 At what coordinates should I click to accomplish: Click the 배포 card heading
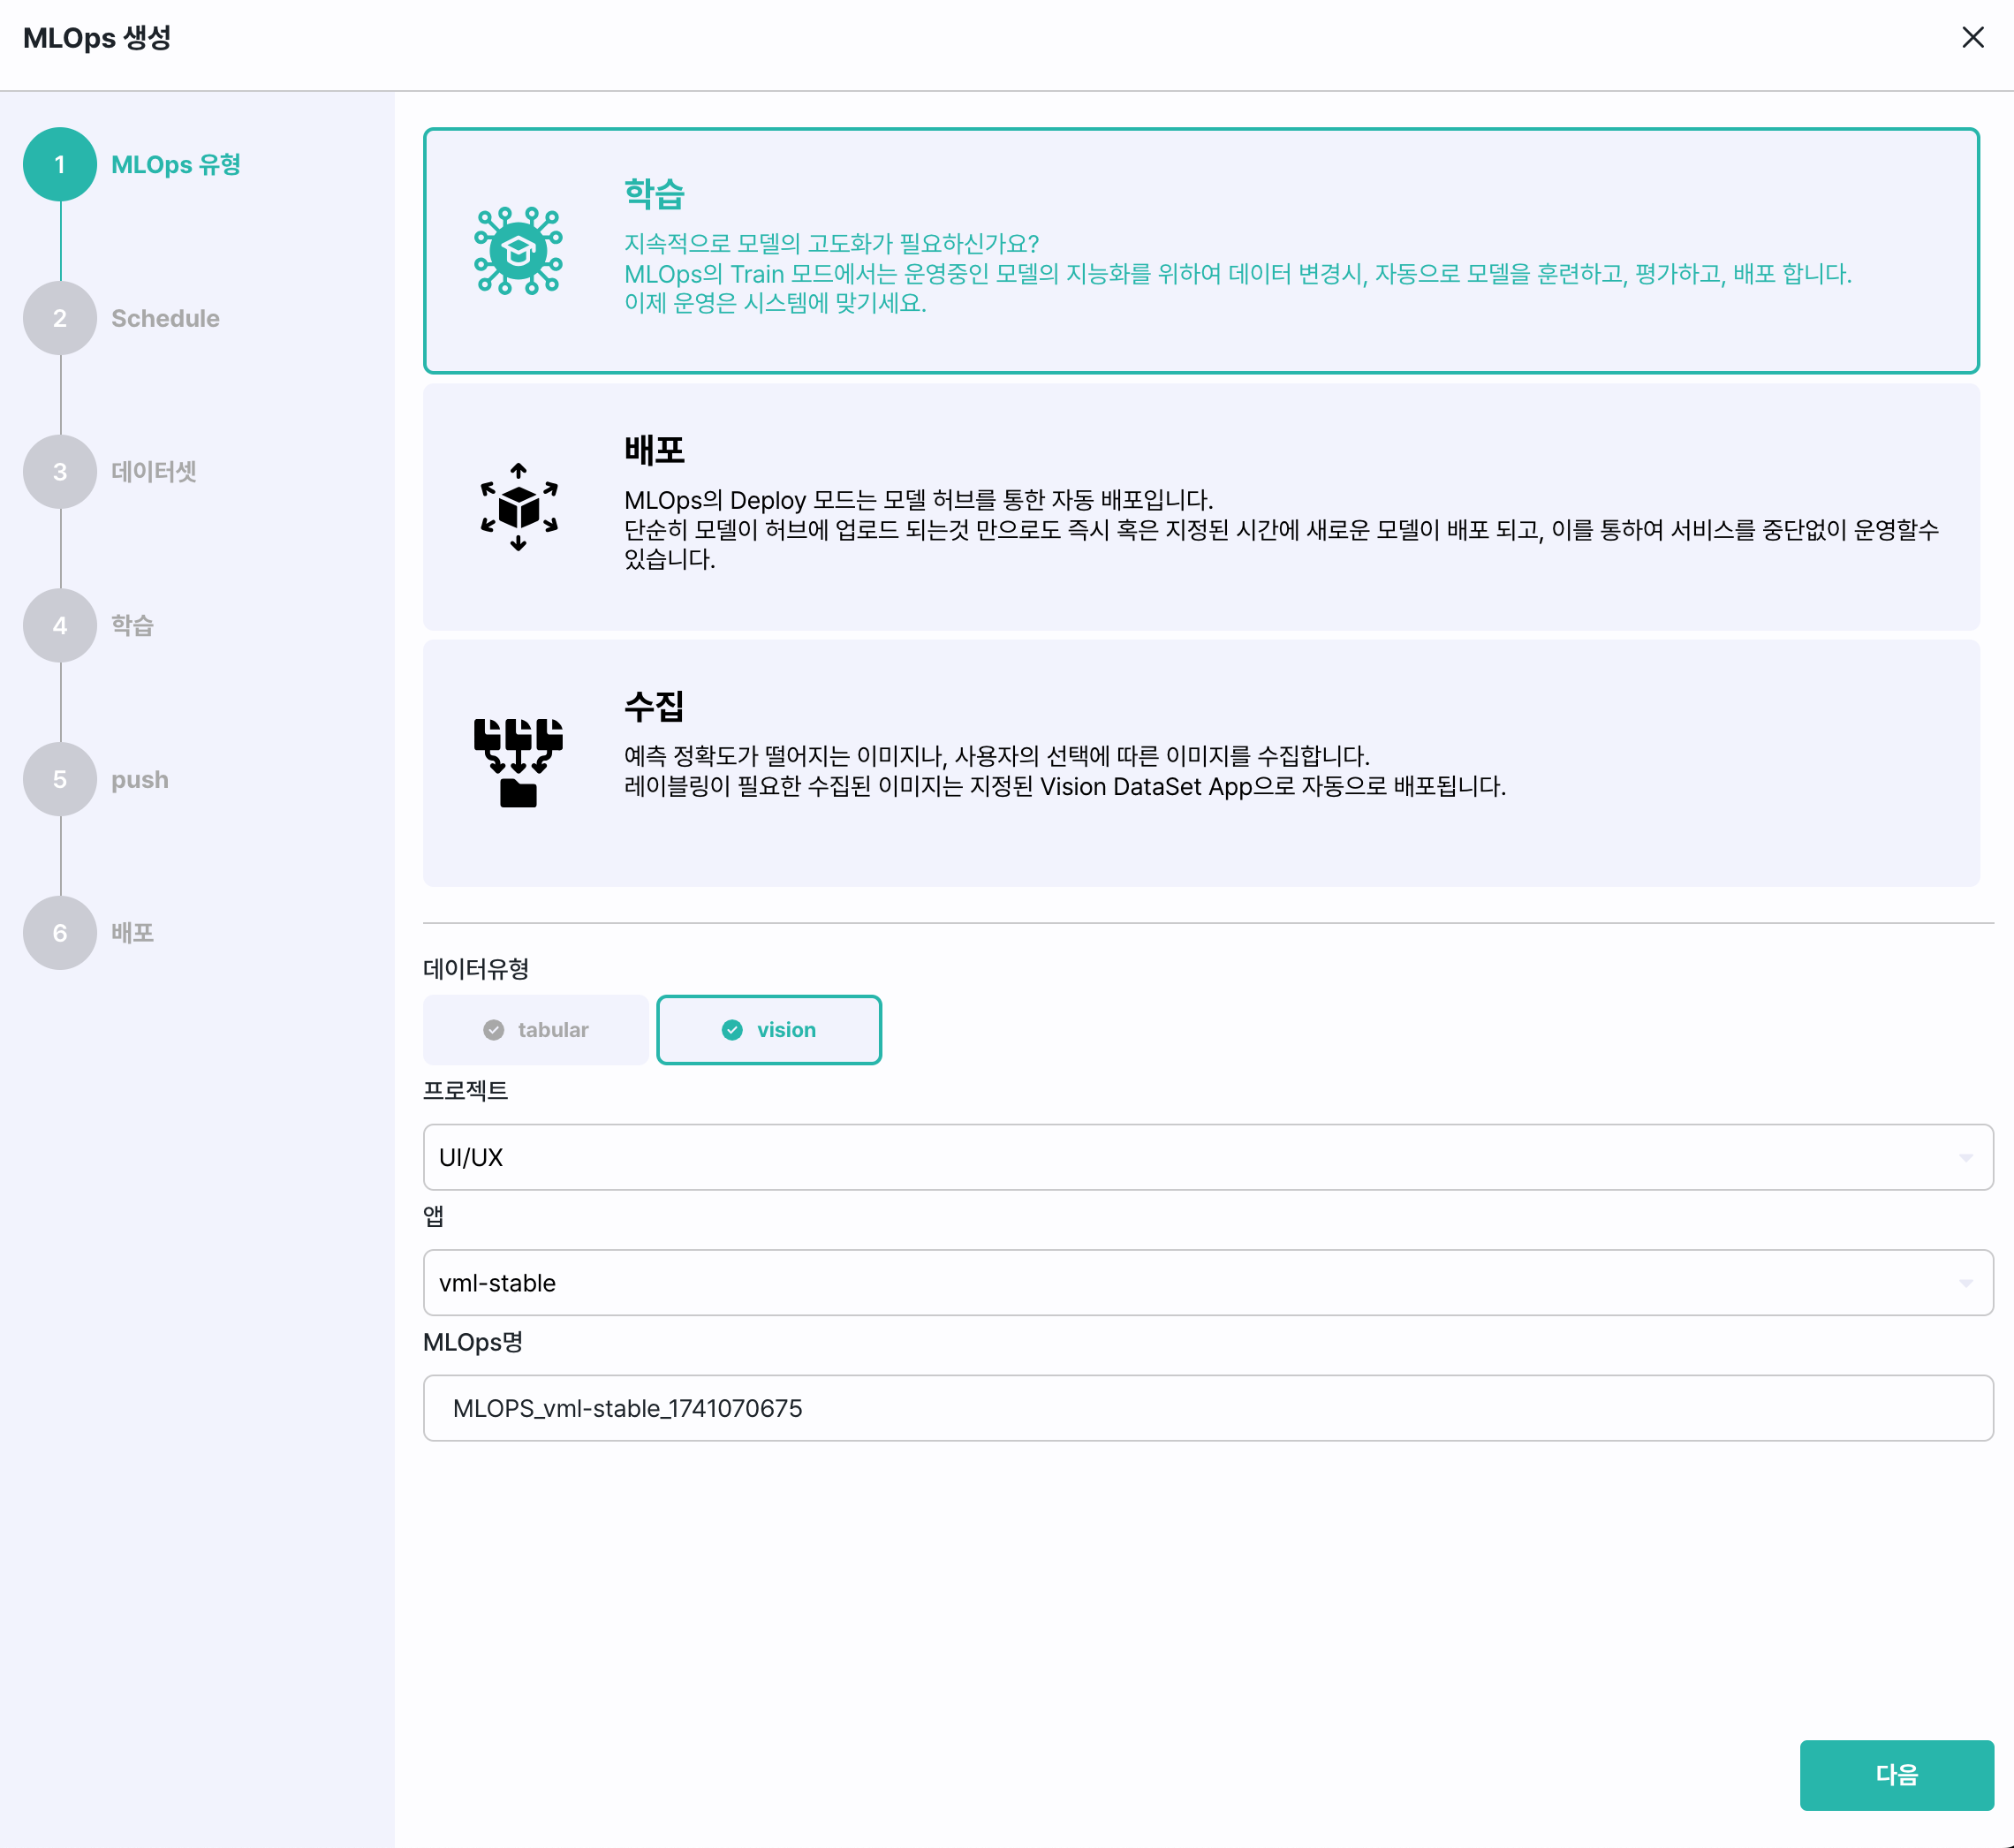[654, 449]
